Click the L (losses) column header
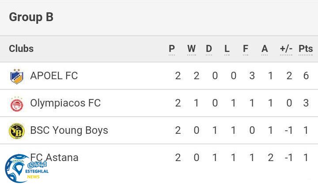The image size is (318, 191). point(227,49)
